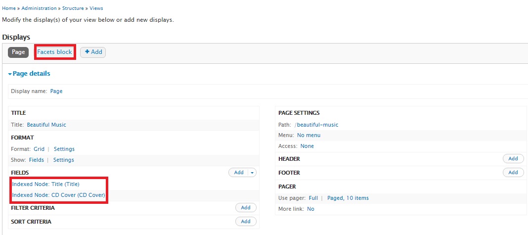Collapse the Page details section
The image size is (528, 235).
(29, 74)
